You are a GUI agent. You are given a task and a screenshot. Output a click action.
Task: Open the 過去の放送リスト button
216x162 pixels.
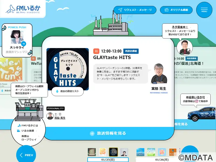click(x=67, y=91)
